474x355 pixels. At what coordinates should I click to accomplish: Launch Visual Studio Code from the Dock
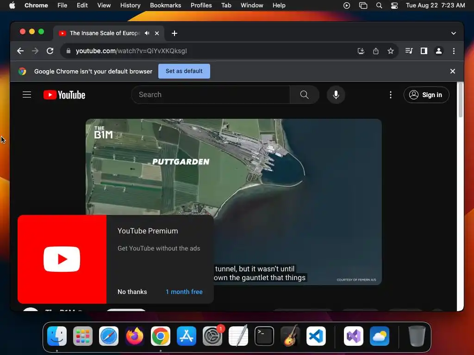click(316, 336)
